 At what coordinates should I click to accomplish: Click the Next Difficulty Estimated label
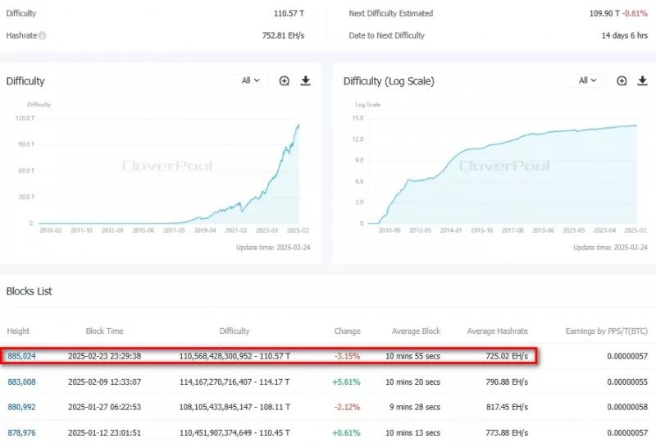[391, 13]
